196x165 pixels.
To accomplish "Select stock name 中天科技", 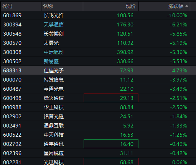I will (x=54, y=135).
